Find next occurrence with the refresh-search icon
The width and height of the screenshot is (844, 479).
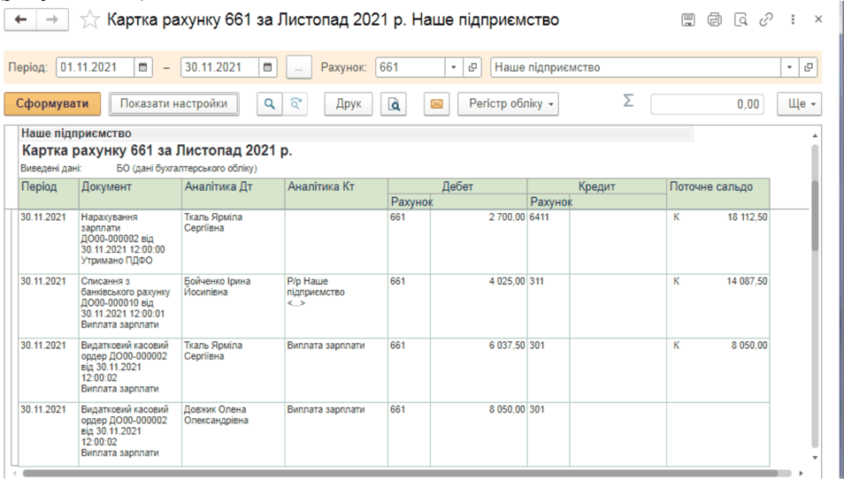click(295, 103)
